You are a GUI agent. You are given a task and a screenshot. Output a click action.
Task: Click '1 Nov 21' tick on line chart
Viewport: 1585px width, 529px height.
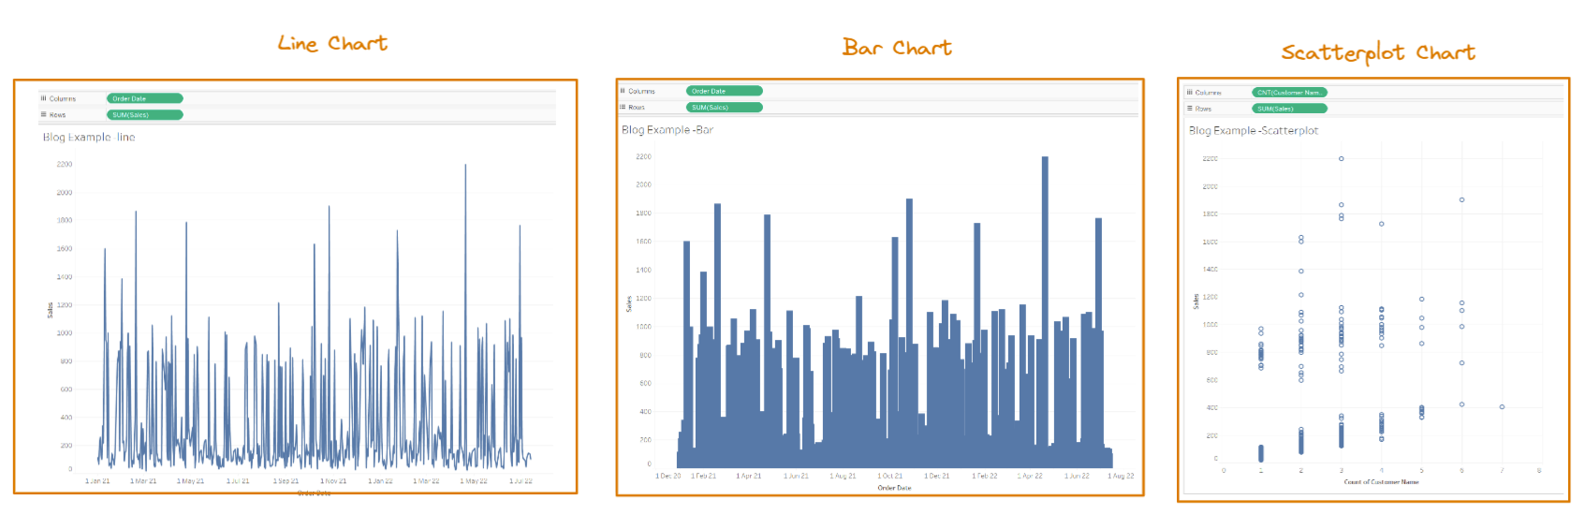[x=333, y=481]
